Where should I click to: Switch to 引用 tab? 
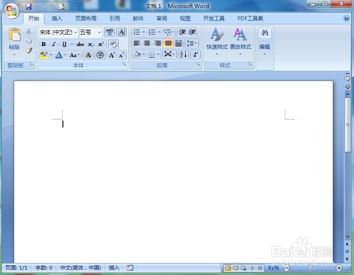tap(115, 18)
